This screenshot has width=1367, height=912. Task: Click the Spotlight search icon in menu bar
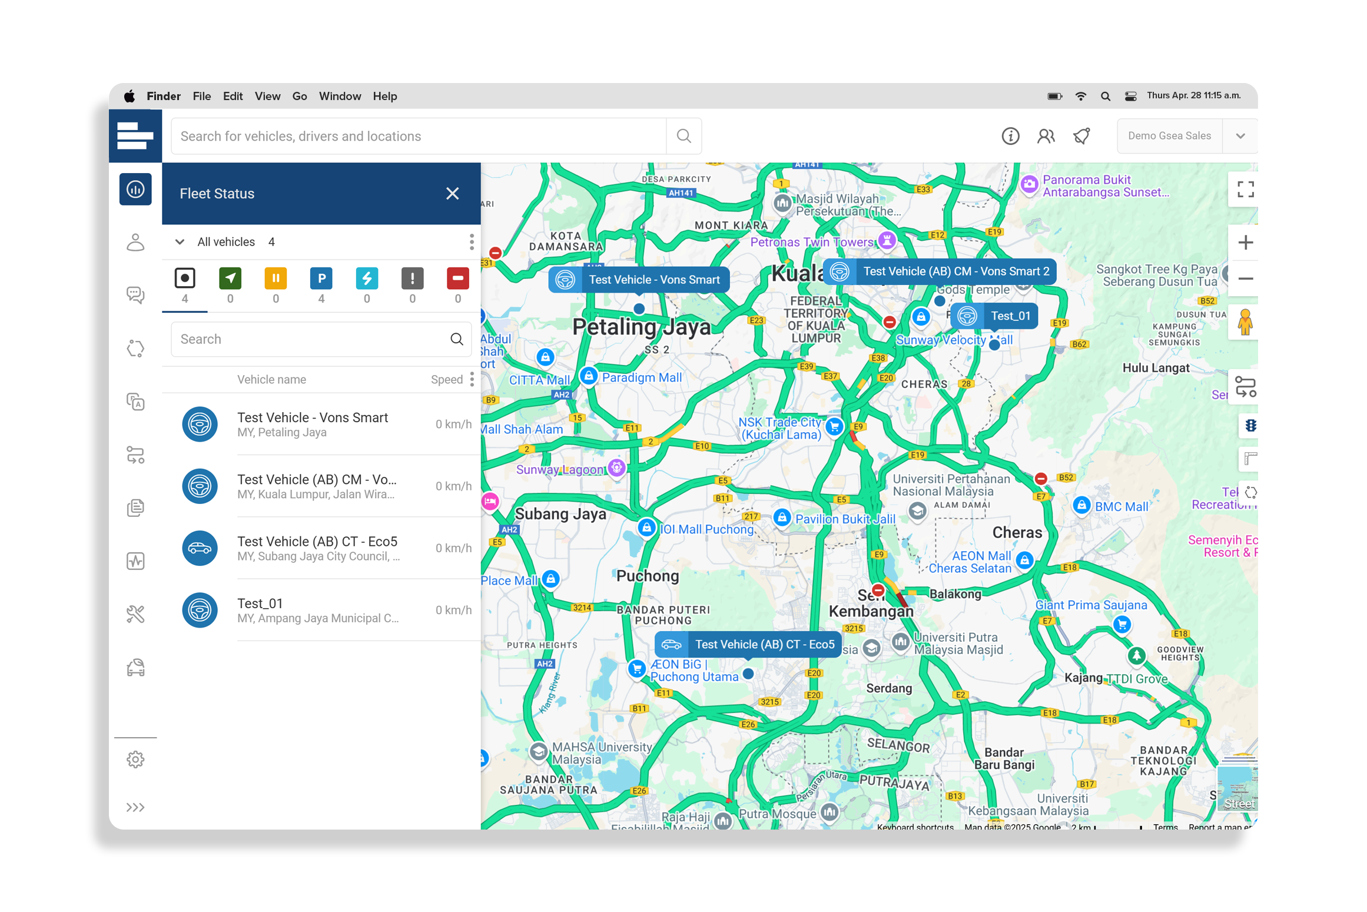tap(1106, 96)
